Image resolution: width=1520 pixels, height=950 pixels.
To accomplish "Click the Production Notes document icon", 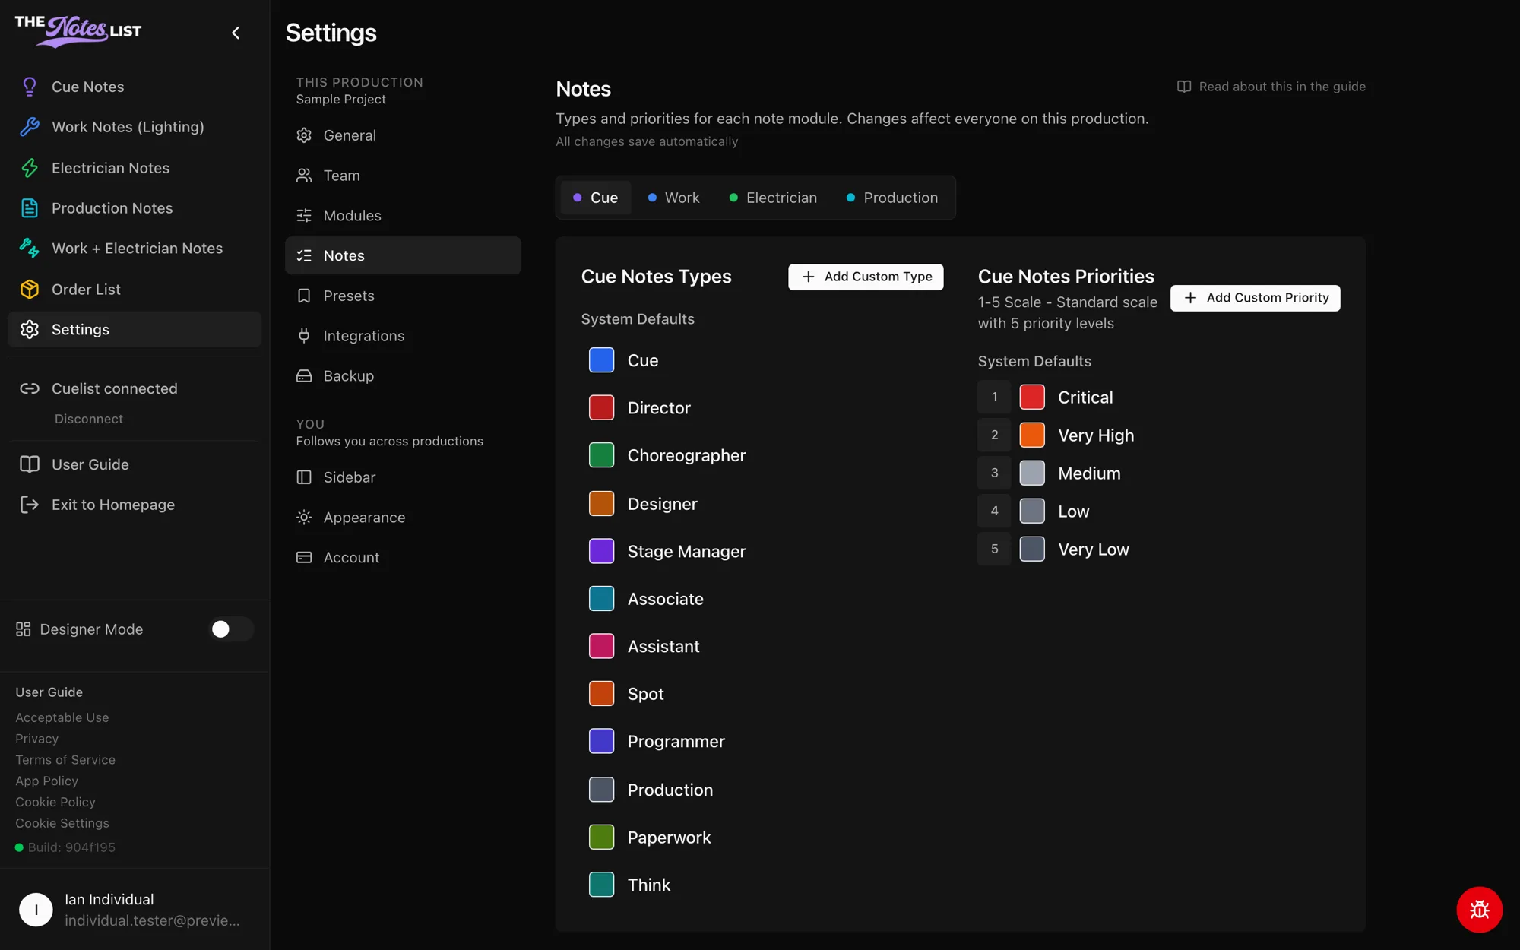I will click(30, 208).
